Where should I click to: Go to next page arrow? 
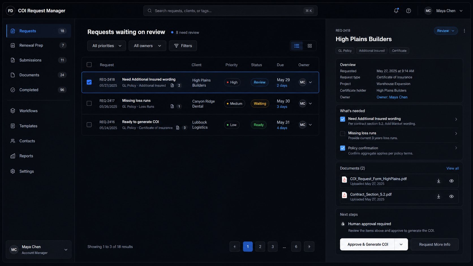point(309,246)
